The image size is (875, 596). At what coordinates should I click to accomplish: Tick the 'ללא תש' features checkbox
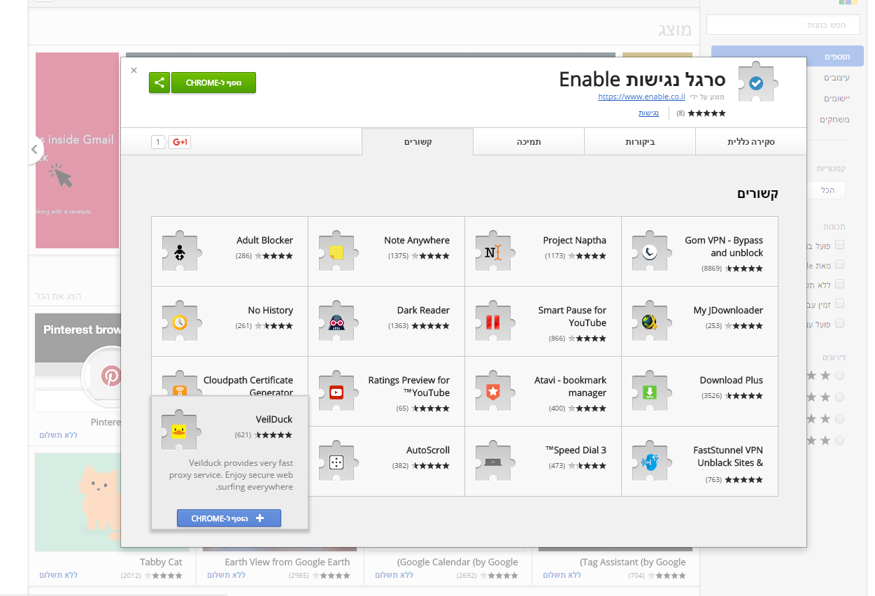pos(840,284)
